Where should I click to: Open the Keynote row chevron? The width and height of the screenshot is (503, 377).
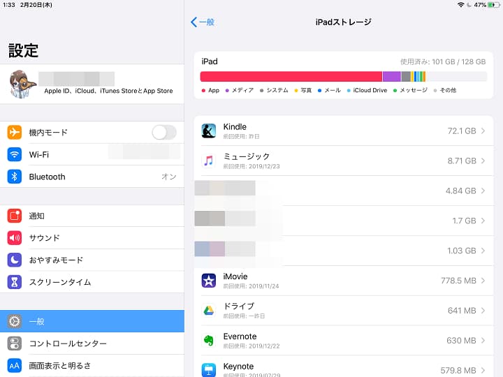(x=483, y=370)
